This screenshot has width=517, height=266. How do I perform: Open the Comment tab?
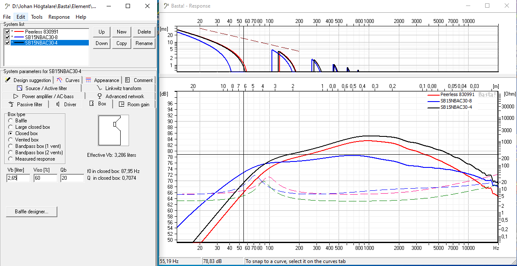(139, 80)
